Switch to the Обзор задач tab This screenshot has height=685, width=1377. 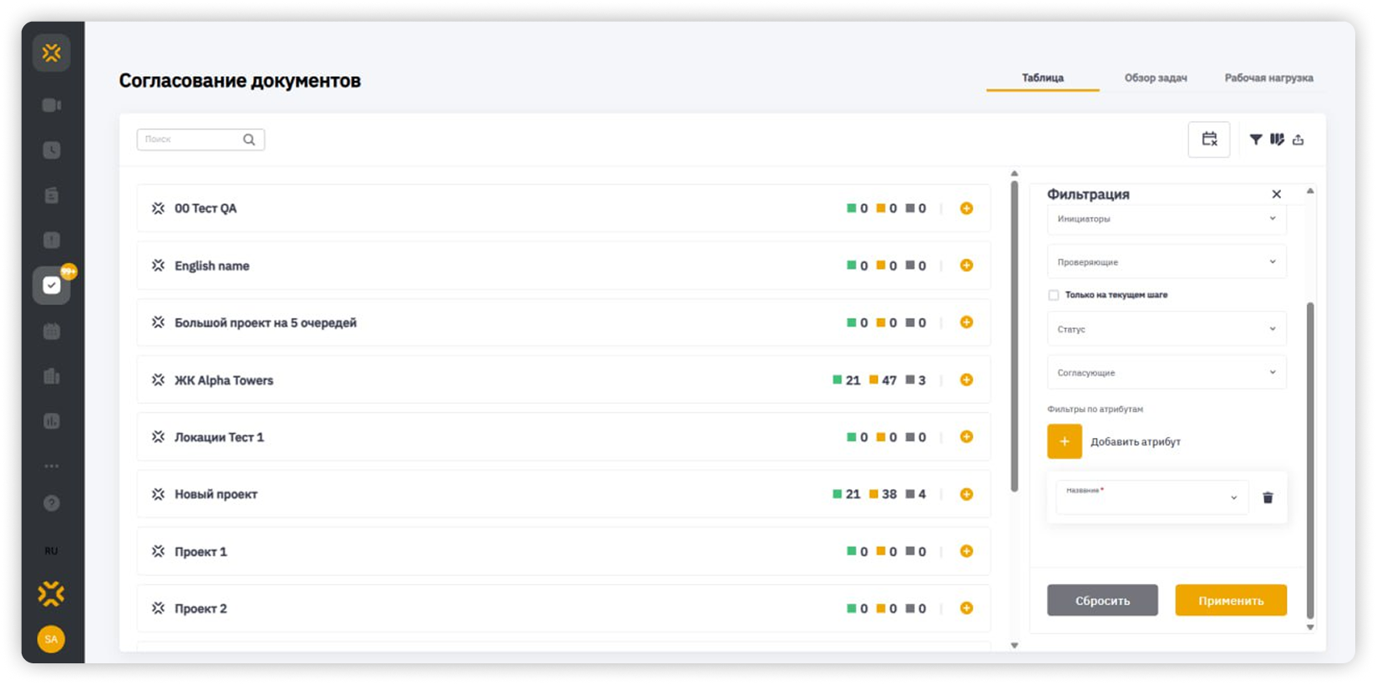click(1155, 78)
